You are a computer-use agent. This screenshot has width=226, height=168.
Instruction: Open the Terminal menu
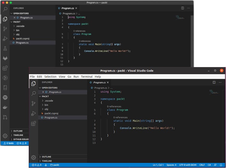point(87,77)
